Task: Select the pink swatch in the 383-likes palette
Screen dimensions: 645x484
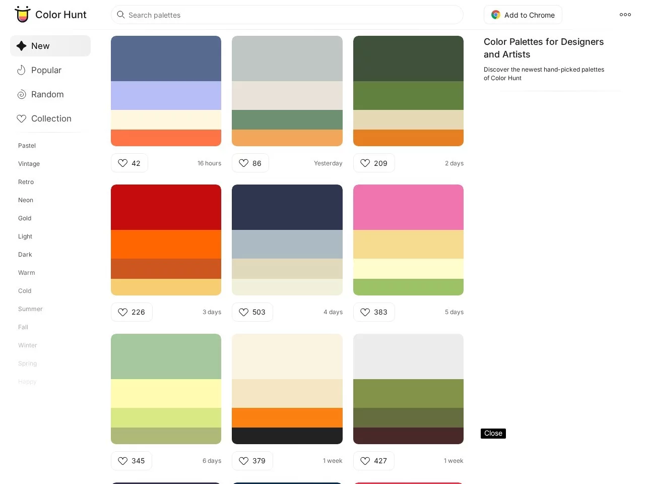Action: point(408,207)
